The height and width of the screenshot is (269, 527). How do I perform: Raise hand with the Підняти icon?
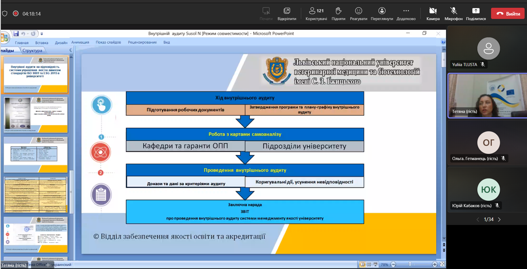338,13
